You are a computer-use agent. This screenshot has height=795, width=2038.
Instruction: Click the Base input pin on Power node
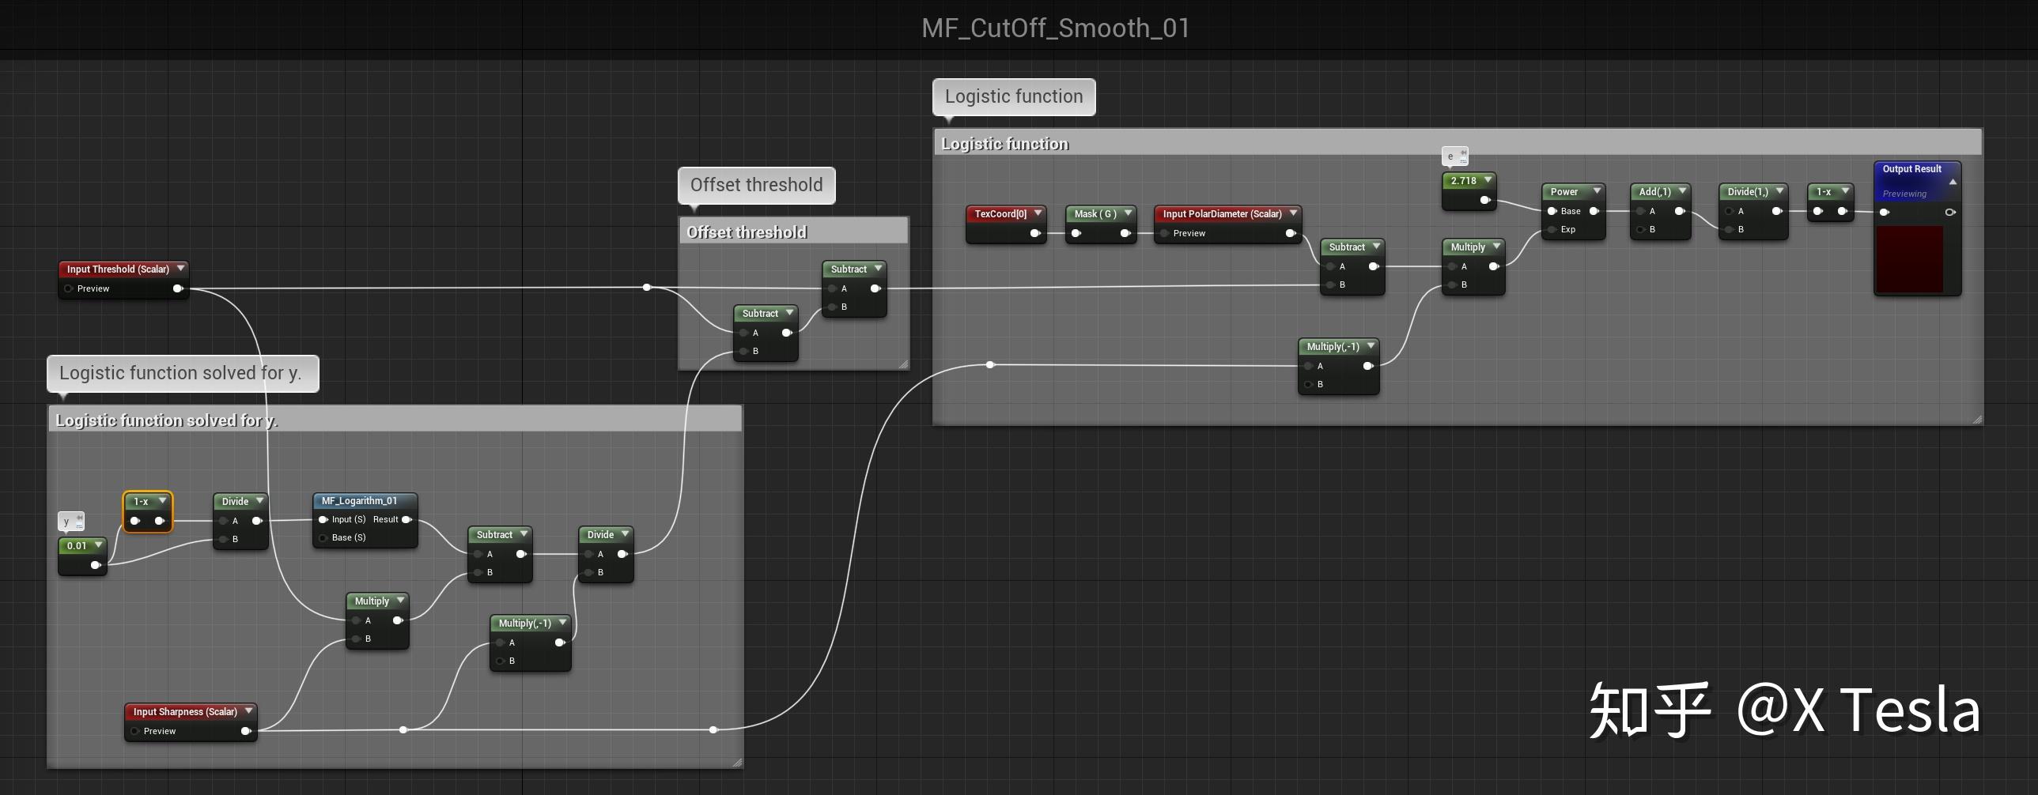coord(1552,211)
